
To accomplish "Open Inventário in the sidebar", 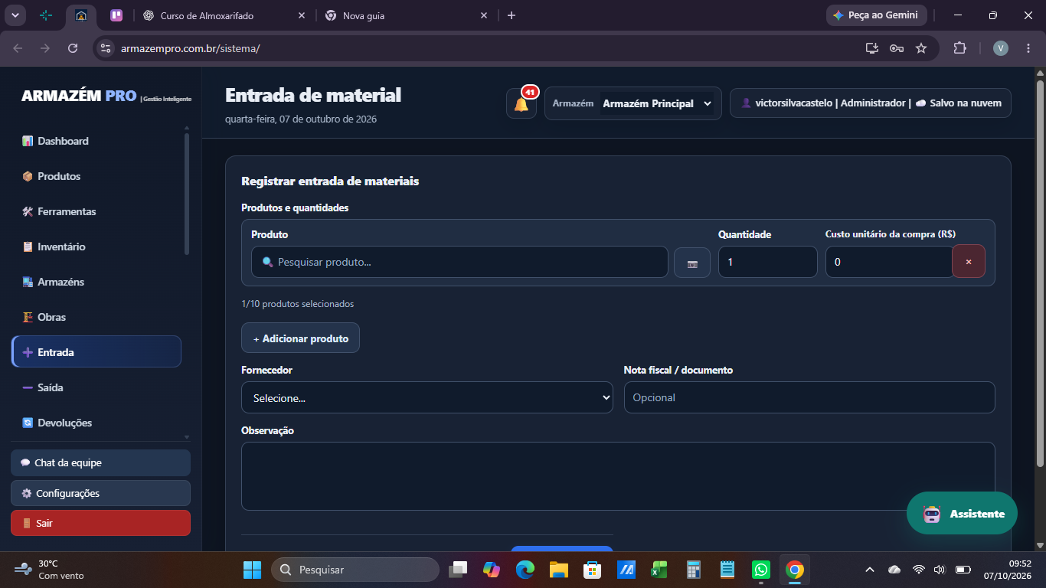I will pyautogui.click(x=96, y=247).
